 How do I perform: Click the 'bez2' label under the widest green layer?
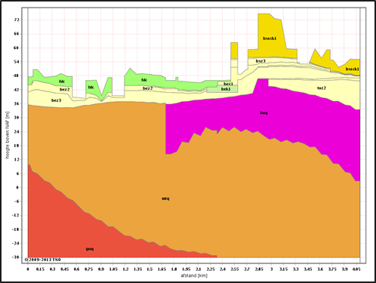click(x=147, y=88)
